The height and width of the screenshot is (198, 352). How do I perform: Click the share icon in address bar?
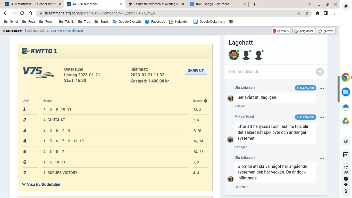tap(299, 13)
